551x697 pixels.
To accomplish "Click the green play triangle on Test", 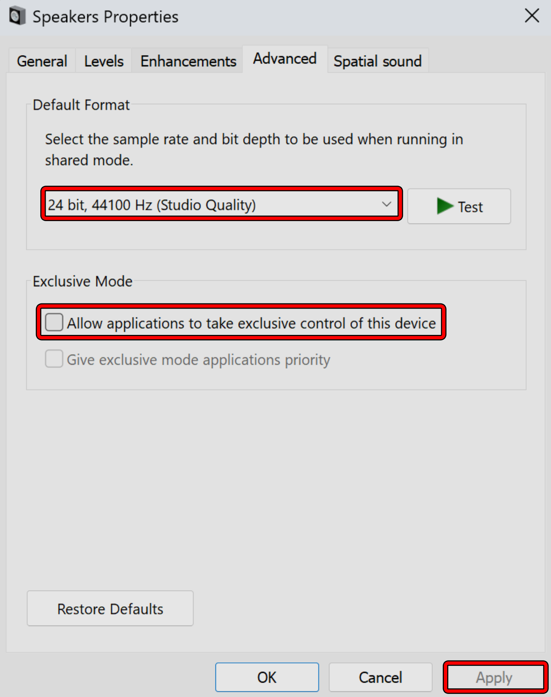I will pyautogui.click(x=445, y=206).
